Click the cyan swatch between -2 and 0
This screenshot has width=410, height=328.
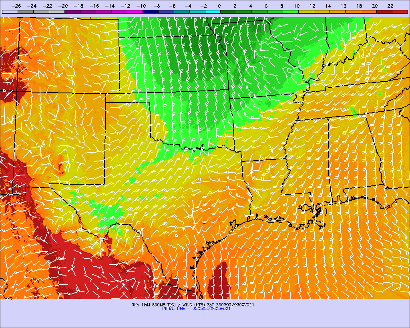pyautogui.click(x=213, y=12)
